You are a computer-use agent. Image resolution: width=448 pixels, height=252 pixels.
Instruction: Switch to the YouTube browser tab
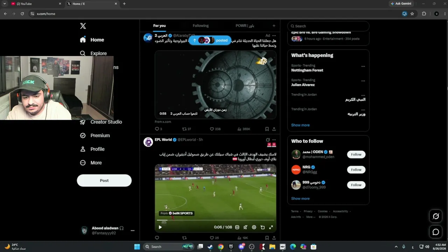tap(35, 3)
